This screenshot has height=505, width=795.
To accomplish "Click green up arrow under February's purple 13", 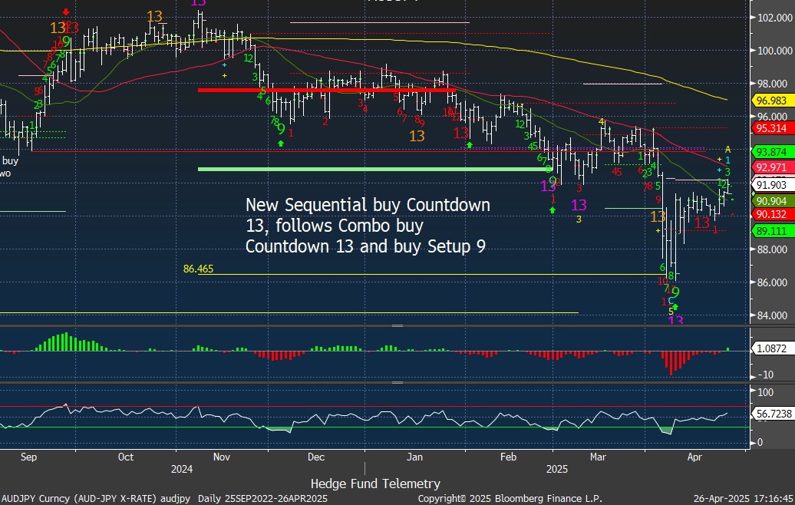I will tap(553, 209).
